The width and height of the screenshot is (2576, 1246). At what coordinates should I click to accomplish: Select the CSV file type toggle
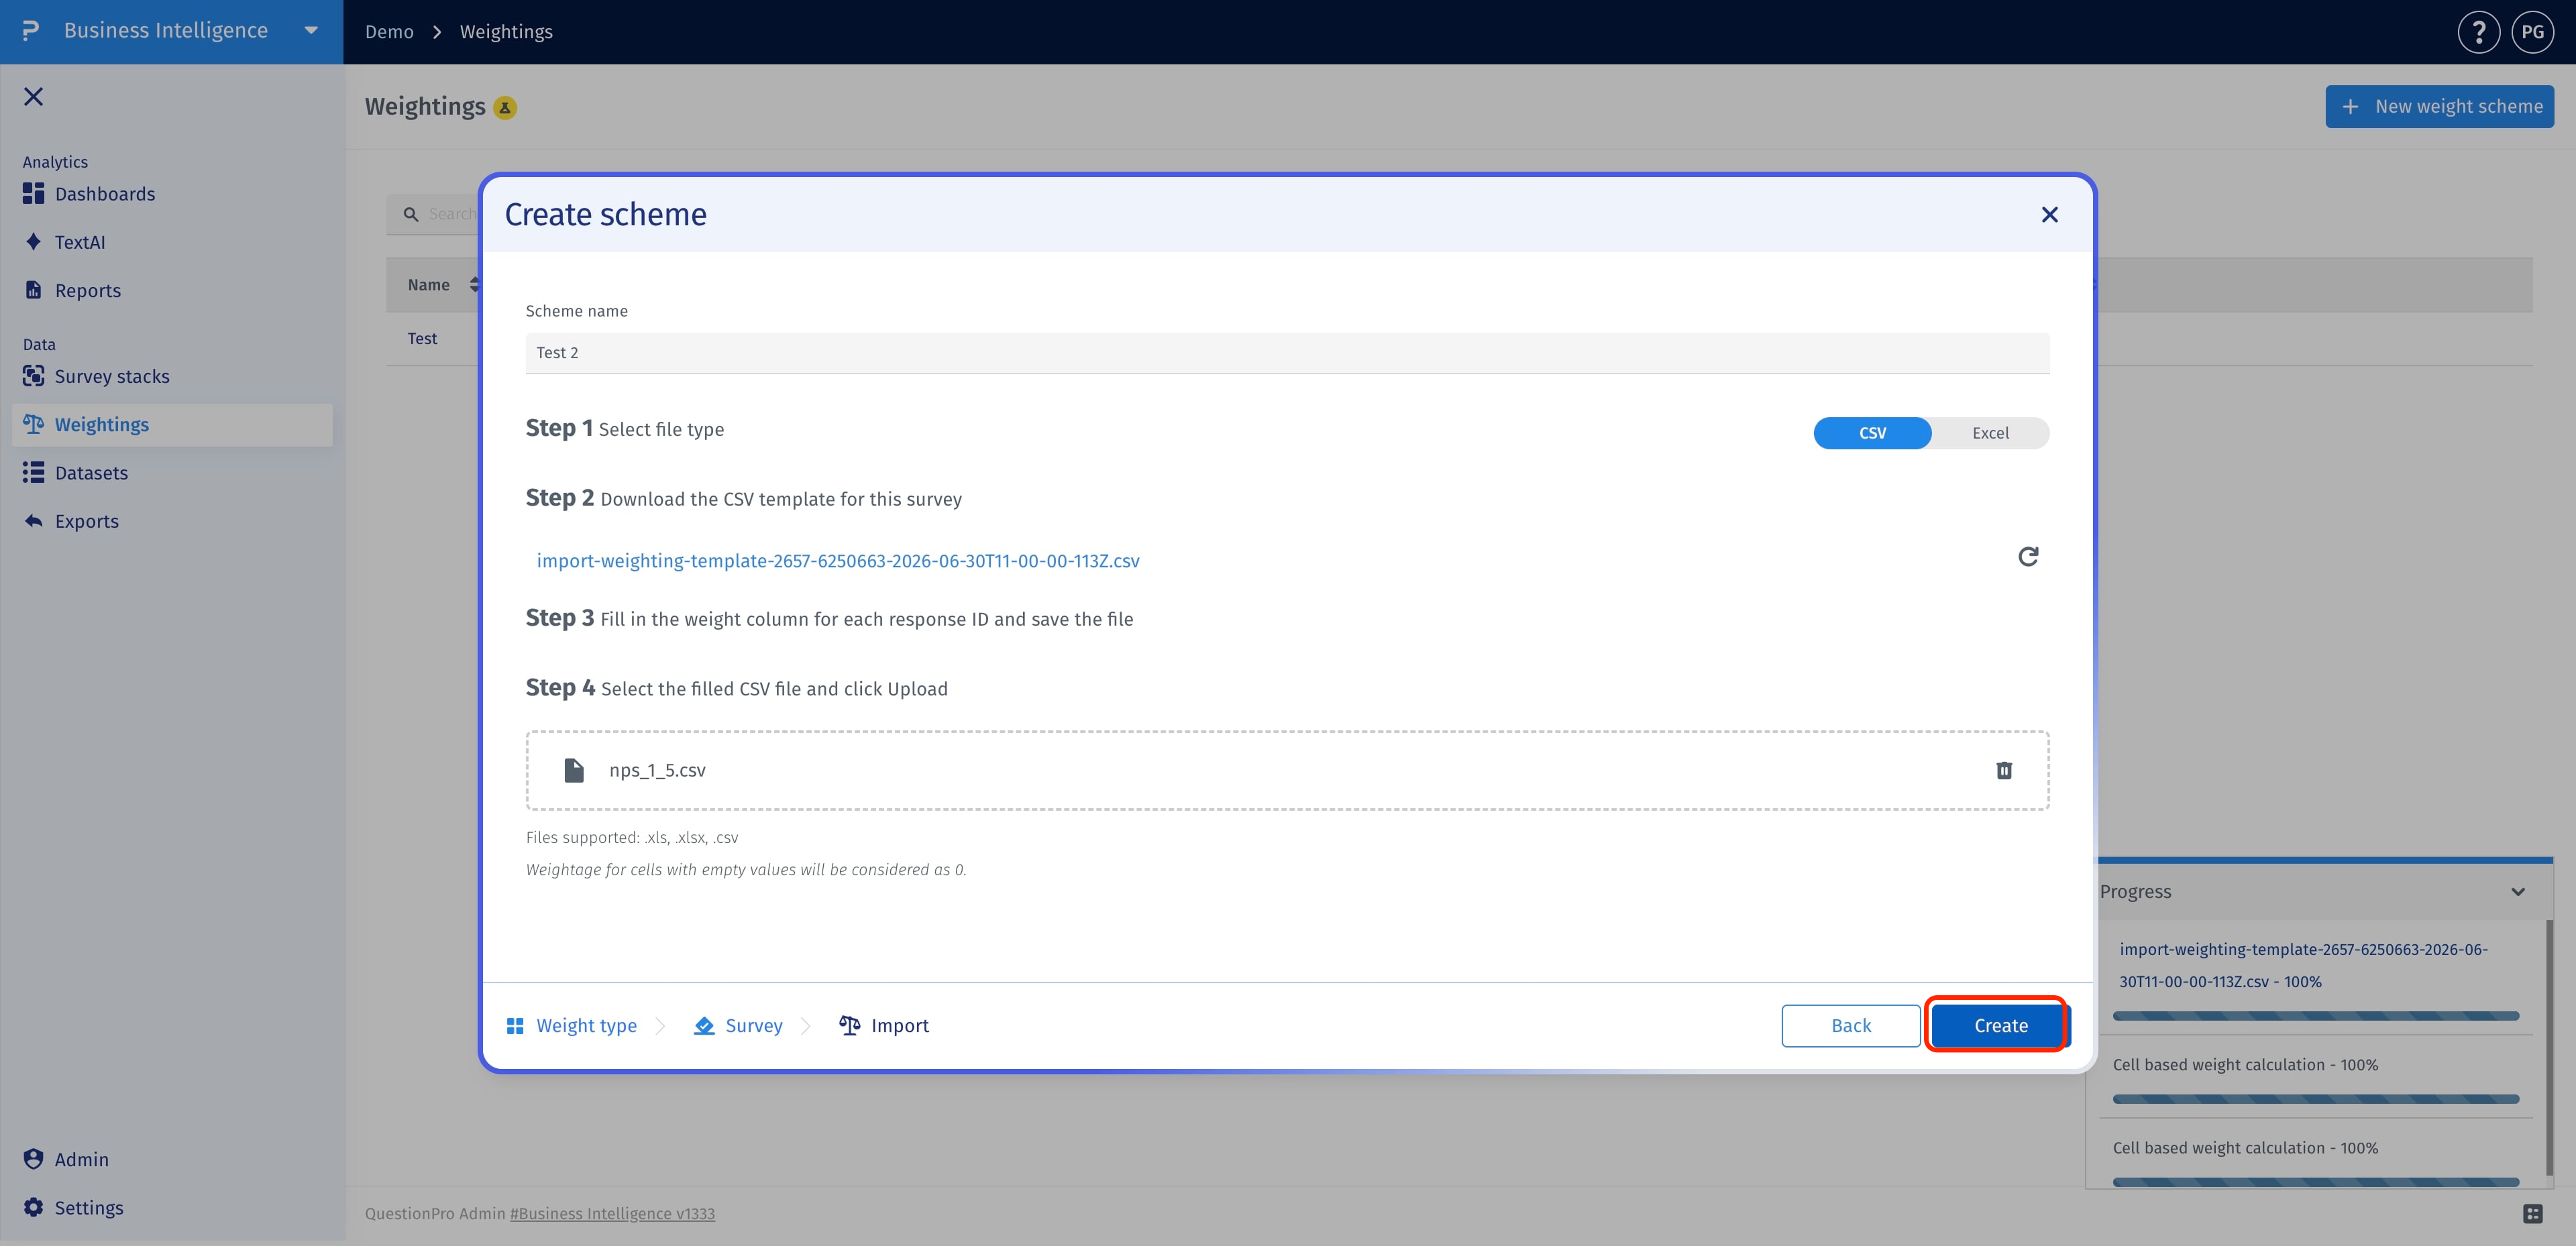point(1872,433)
